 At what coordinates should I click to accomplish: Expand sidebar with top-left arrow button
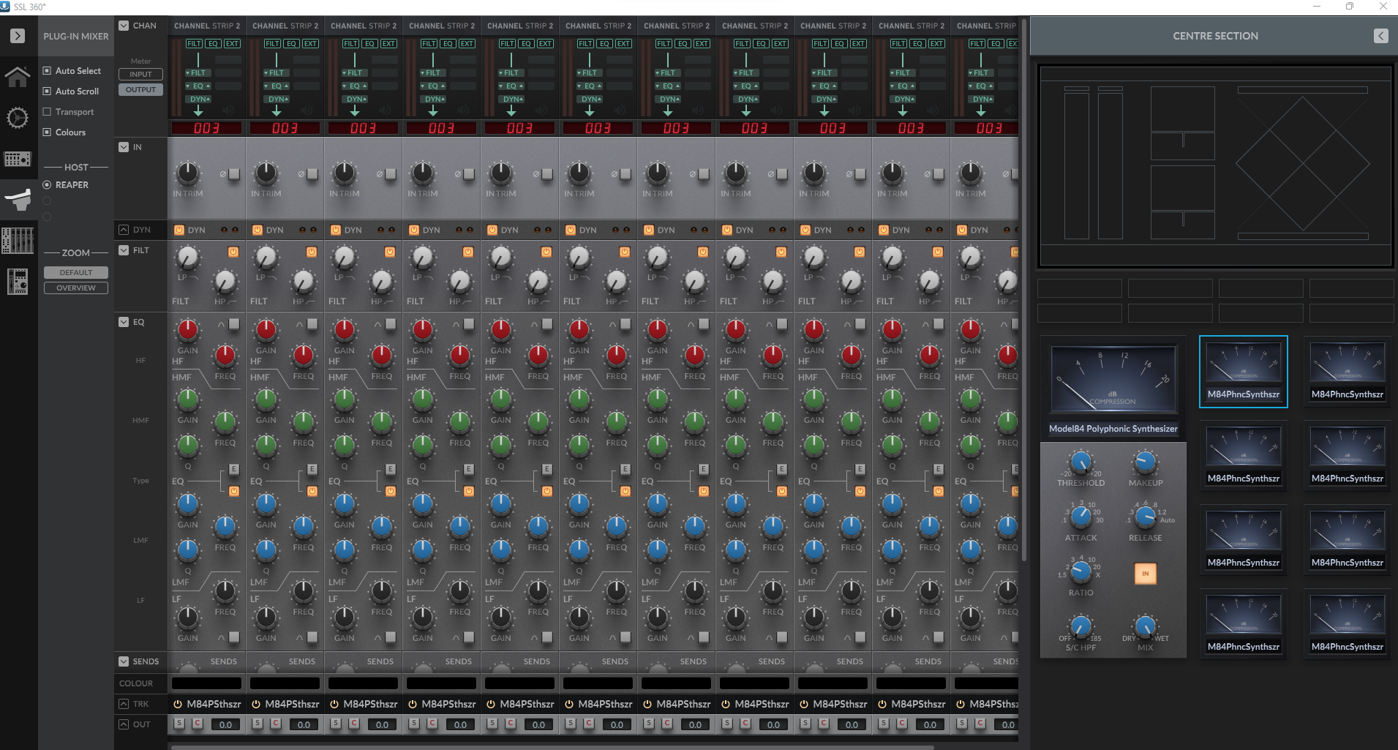tap(18, 36)
